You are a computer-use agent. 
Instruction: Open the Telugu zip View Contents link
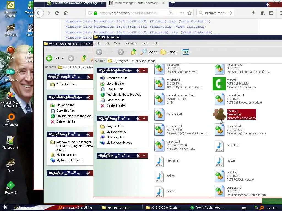[194, 21]
